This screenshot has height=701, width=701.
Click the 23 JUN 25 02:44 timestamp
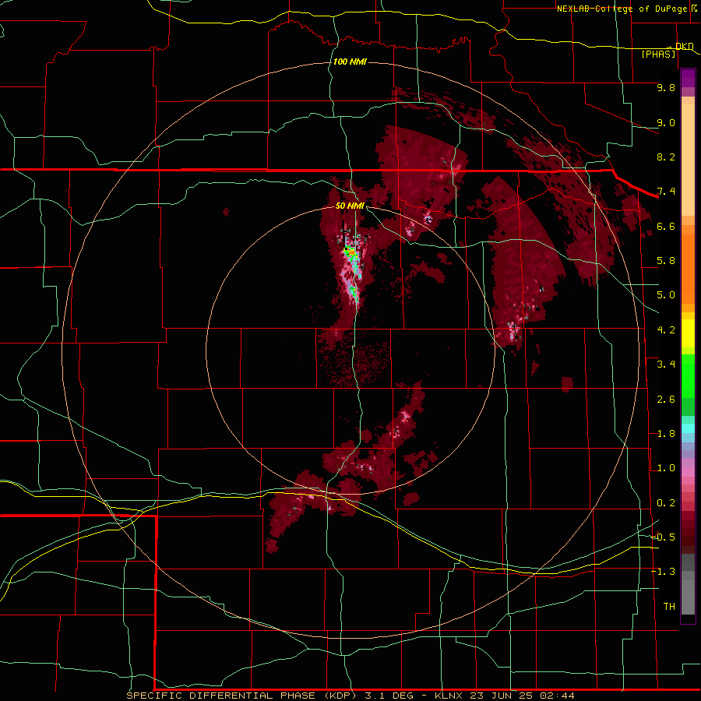(x=522, y=696)
